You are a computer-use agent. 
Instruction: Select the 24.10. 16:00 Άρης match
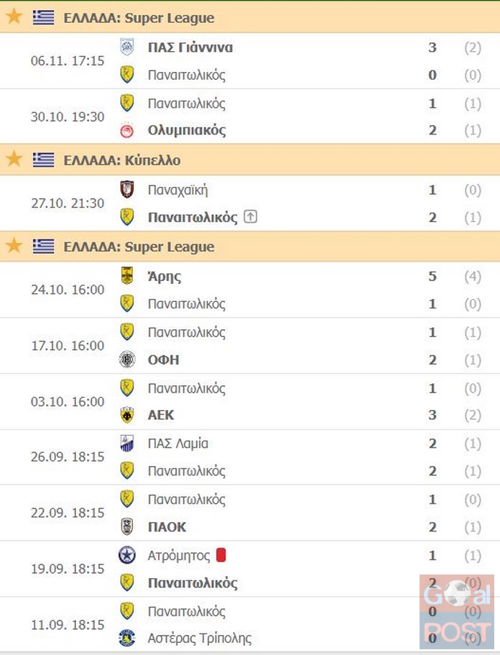(250, 290)
